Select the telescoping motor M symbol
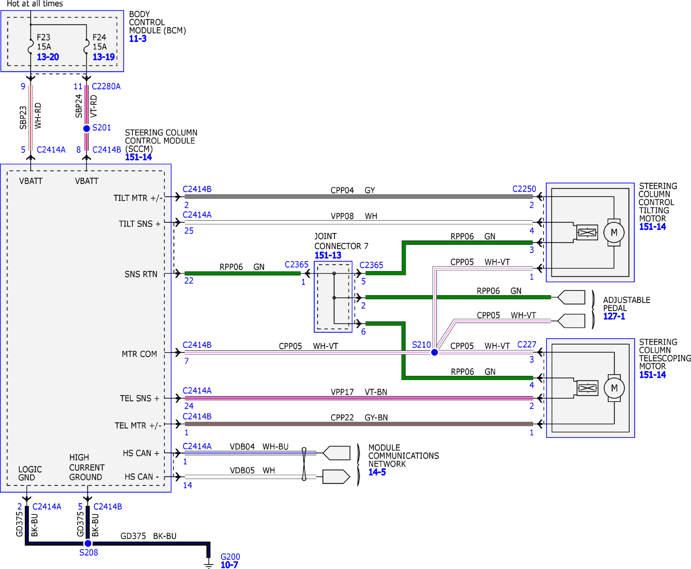The width and height of the screenshot is (691, 569). [x=614, y=388]
